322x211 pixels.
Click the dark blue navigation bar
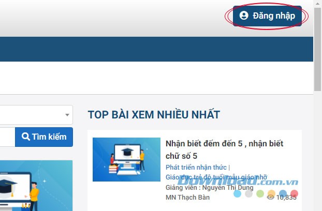(x=155, y=49)
